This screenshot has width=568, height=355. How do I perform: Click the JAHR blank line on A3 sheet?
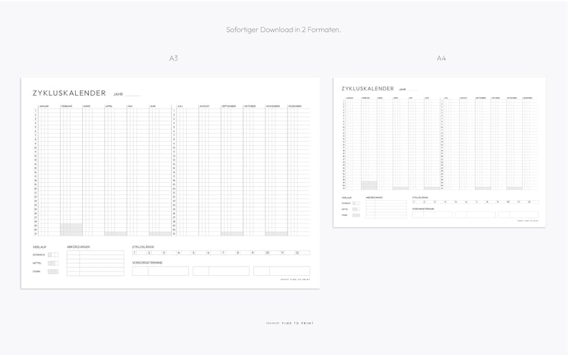(132, 95)
